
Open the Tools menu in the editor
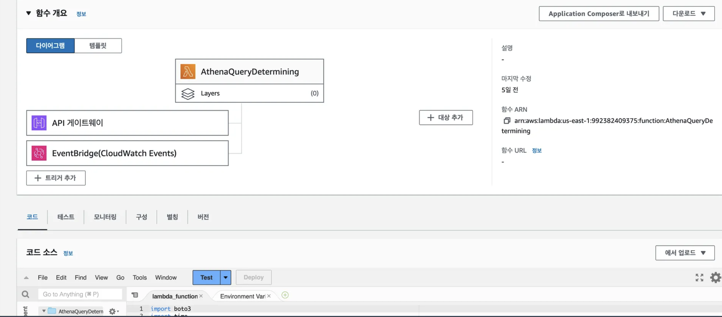[140, 277]
